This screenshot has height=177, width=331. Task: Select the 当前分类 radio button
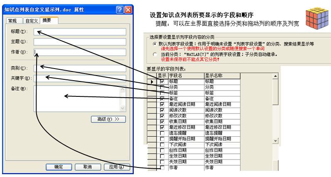(x=155, y=54)
